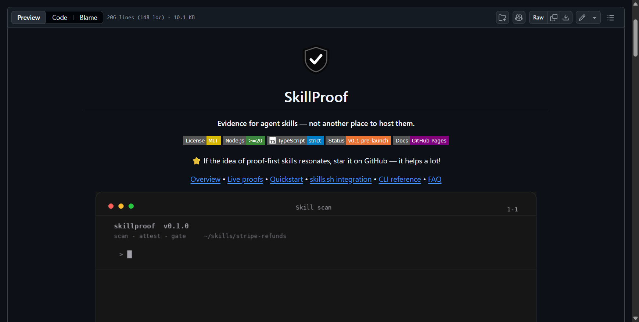Open the skills.sh integration link
The width and height of the screenshot is (639, 322).
(x=341, y=179)
